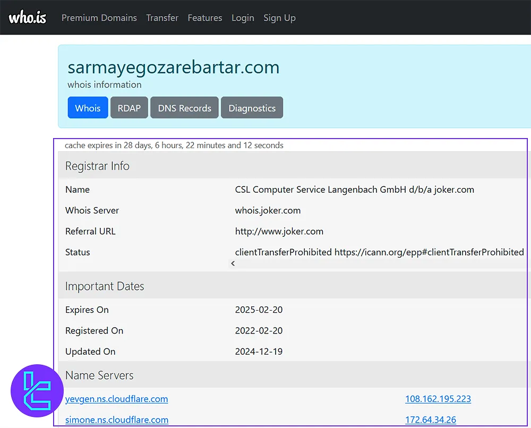This screenshot has width=531, height=428.
Task: Select the sarmayegozarebartar.com domain heading
Action: coord(174,67)
